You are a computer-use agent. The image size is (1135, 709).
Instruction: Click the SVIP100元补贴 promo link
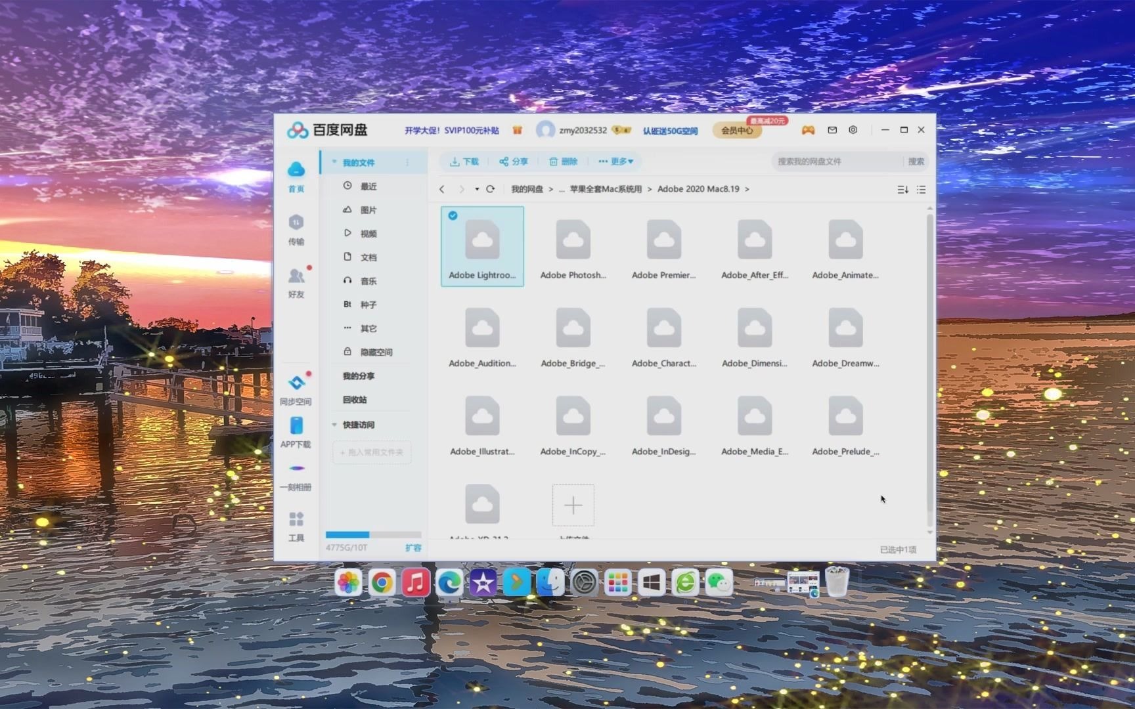(x=452, y=131)
